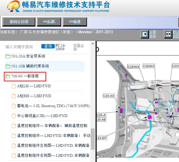
Task: Open 中心接线盒(CJB) — LHD FWD document
Action: [42, 116]
